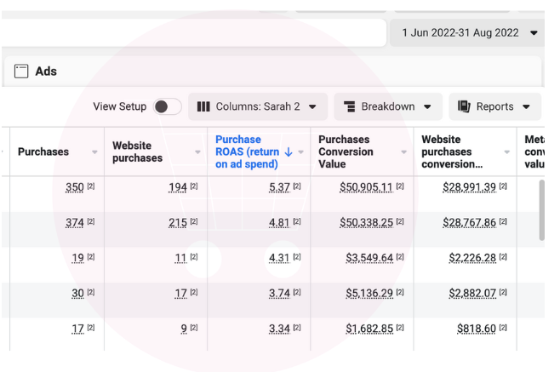Open the Breakdown dropdown menu
Viewport: 560px width, 372px height.
tap(427, 106)
